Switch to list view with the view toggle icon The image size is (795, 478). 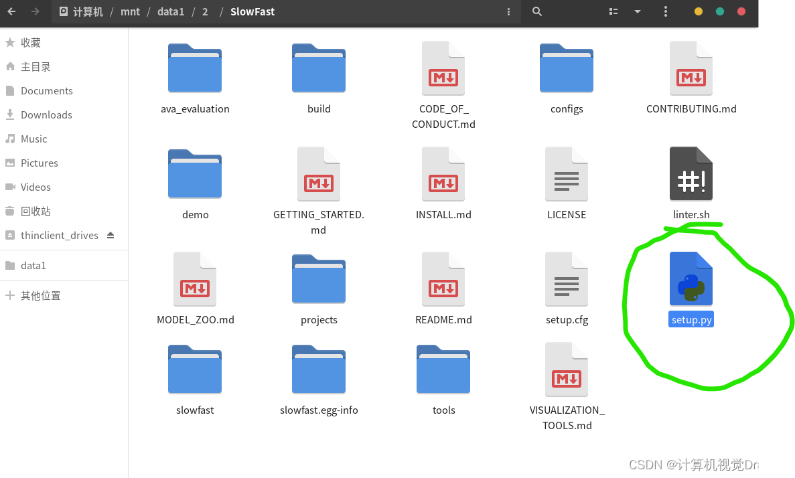[x=613, y=11]
